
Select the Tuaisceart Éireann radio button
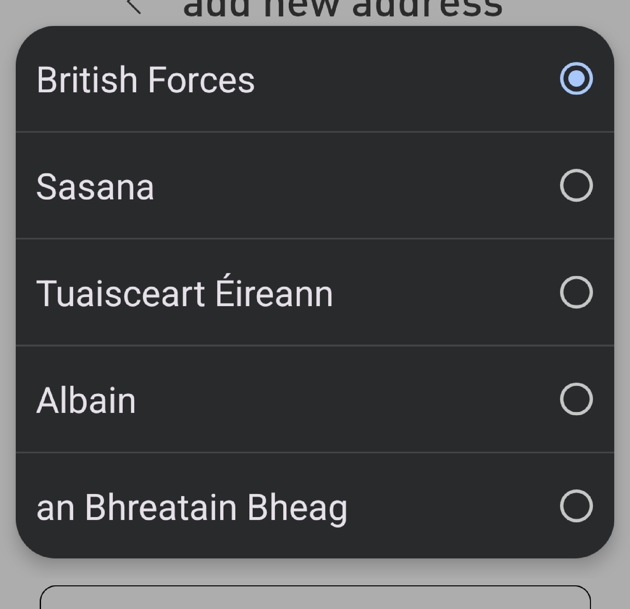coord(576,292)
